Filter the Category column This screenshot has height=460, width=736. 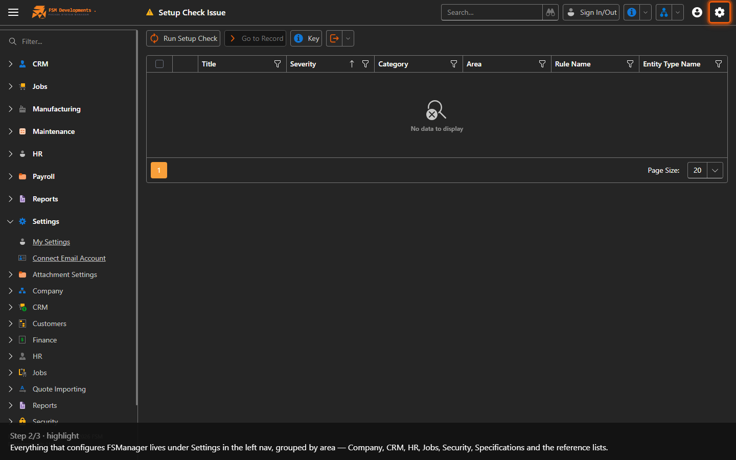click(454, 64)
